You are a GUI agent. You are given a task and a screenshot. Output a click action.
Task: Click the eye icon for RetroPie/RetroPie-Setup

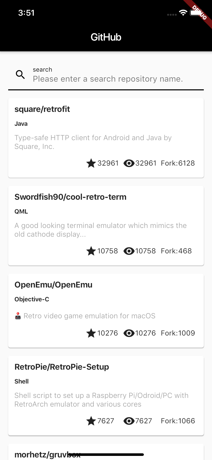129,421
